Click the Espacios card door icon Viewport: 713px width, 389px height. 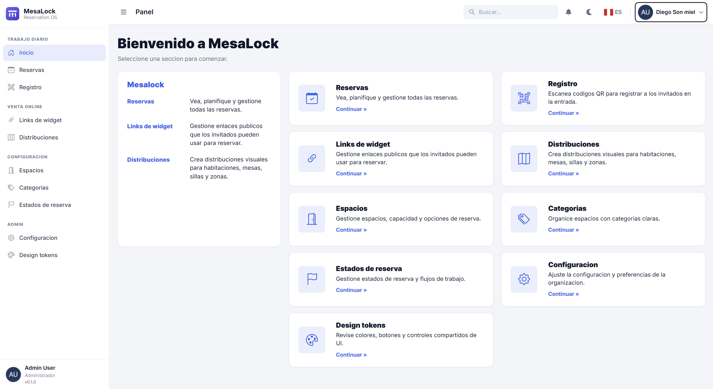click(x=312, y=219)
